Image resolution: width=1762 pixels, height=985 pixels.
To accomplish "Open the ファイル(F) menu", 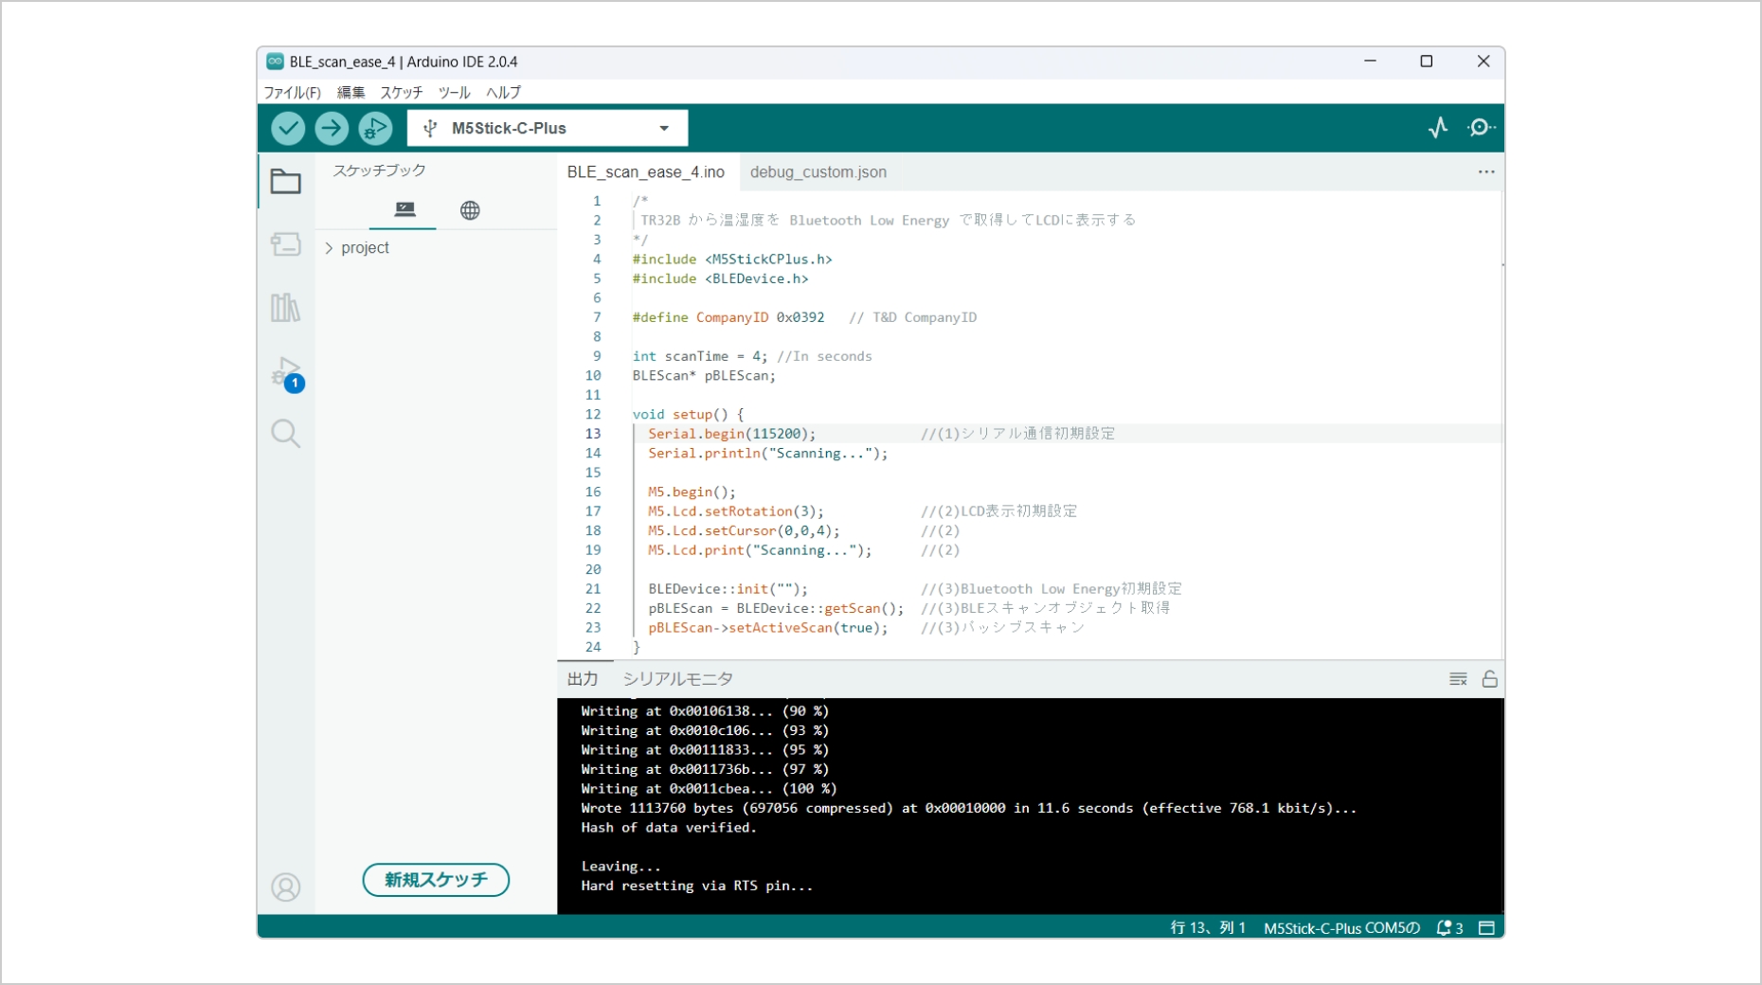I will coord(292,92).
